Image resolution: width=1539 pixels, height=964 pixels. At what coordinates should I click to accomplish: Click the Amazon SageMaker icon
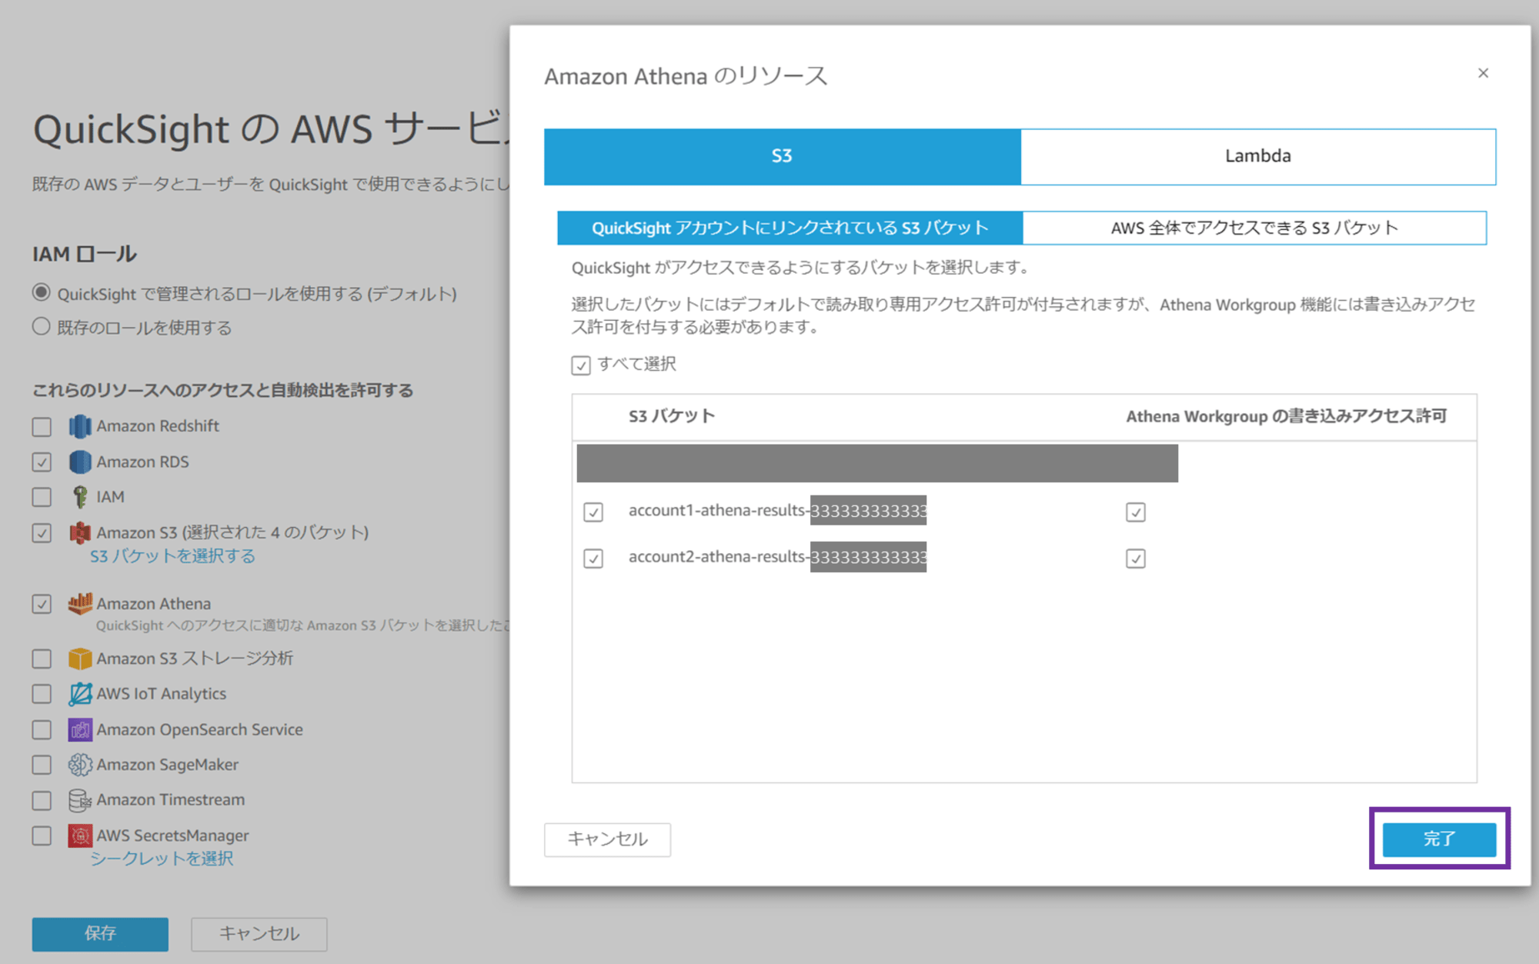click(x=80, y=765)
